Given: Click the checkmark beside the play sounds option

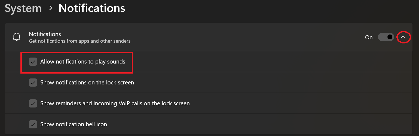Looking at the screenshot, I should (33, 62).
